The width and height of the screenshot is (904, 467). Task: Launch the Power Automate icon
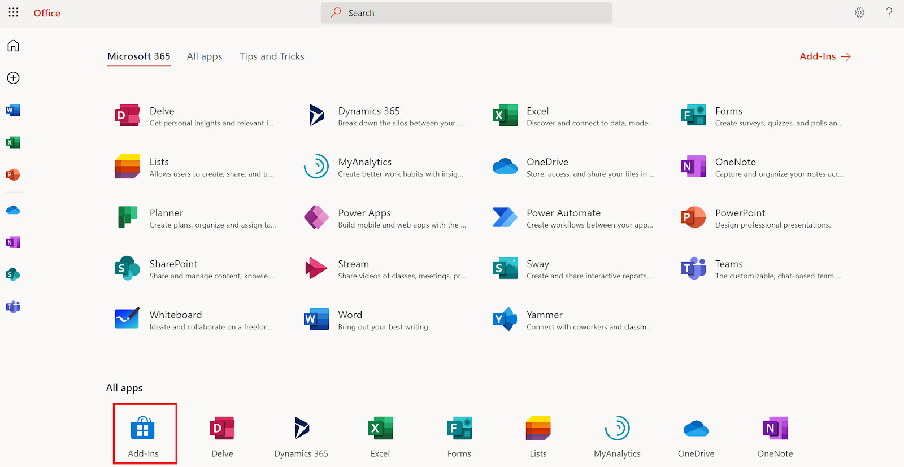point(505,217)
